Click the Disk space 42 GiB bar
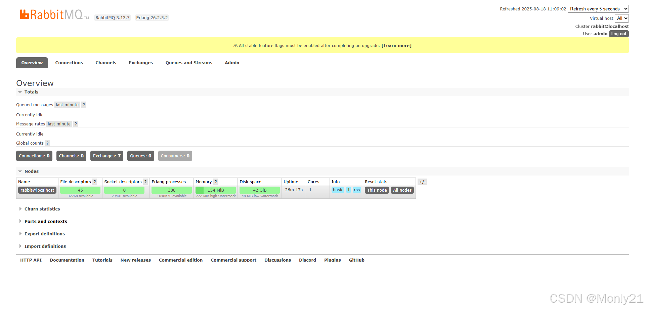 (x=260, y=190)
